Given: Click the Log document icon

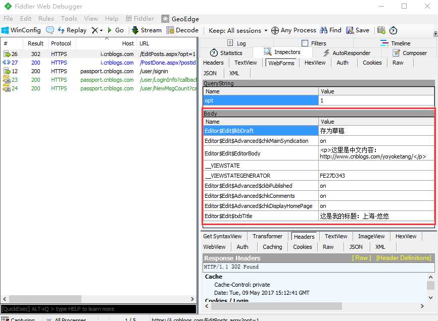Looking at the screenshot, I should (230, 43).
